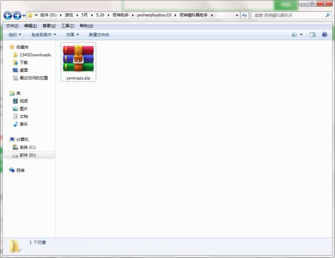Refresh the folder via address bar icon
The image size is (335, 258).
point(245,15)
